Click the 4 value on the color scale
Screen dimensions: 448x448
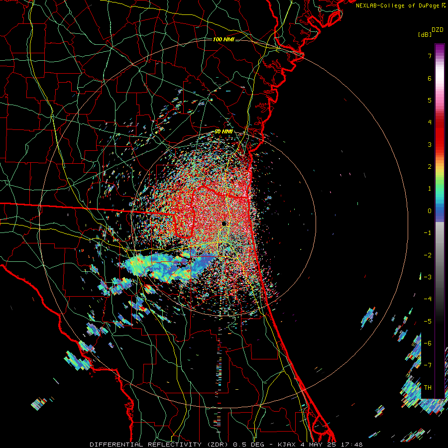click(x=430, y=122)
